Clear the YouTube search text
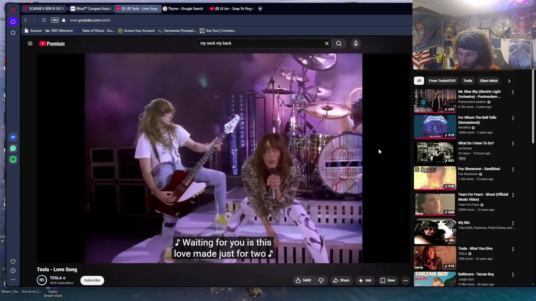Screen dimensions: 536x301 [327, 43]
